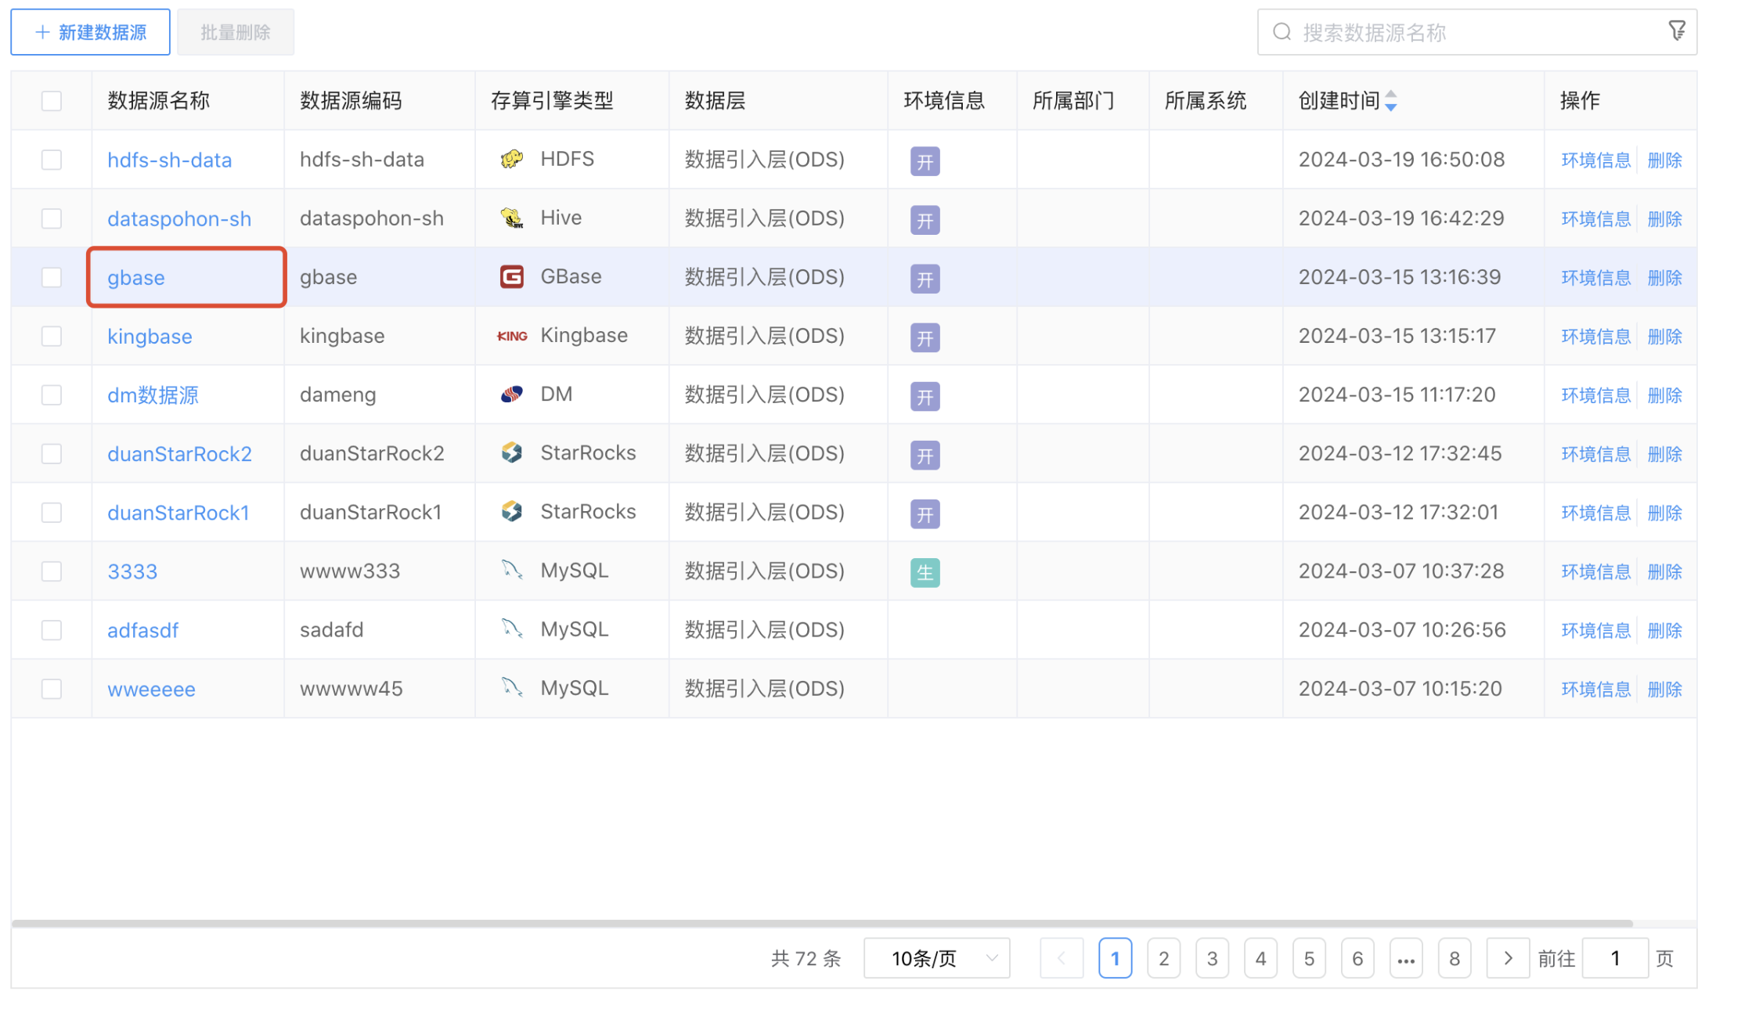Open the filter icon in the search bar
The width and height of the screenshot is (1752, 1027).
pos(1678,30)
